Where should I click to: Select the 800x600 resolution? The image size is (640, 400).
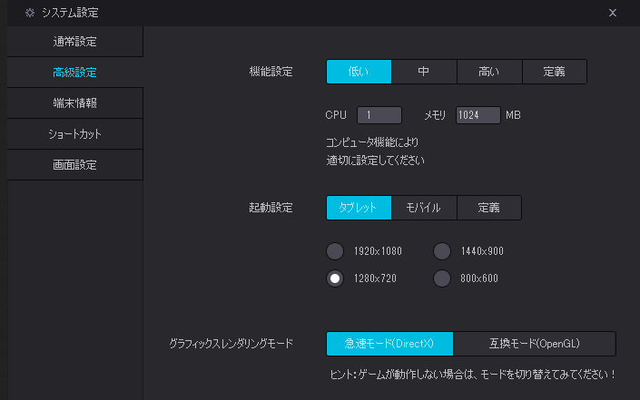point(442,278)
